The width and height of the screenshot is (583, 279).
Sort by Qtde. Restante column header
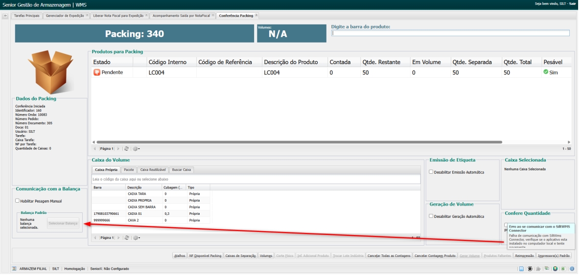(385, 62)
